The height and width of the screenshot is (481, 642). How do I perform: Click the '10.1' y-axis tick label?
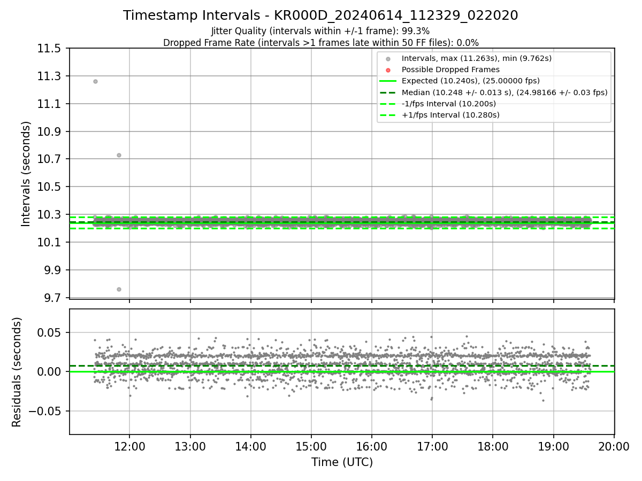50,243
